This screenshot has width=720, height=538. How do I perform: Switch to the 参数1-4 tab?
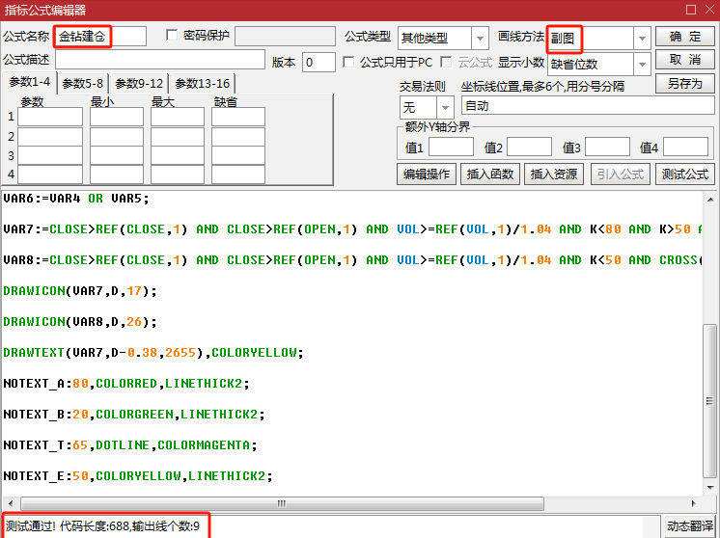(x=29, y=83)
